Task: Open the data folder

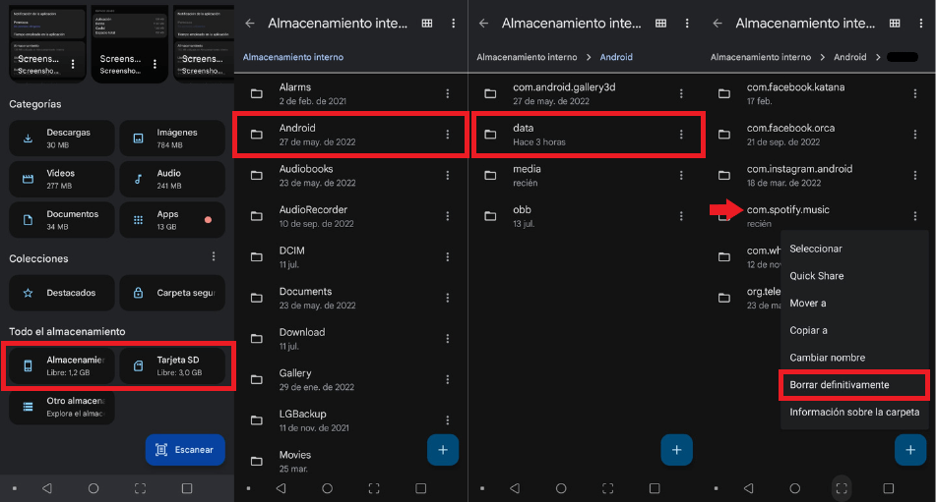Action: (588, 135)
